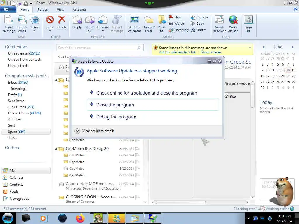
Task: Toggle Unread/read status
Action: click(x=149, y=24)
